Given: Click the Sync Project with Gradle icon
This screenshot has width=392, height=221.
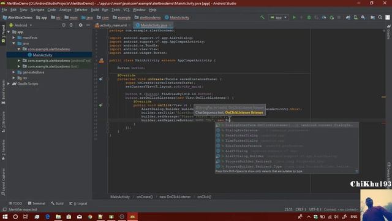Looking at the screenshot, I should tap(348, 17).
